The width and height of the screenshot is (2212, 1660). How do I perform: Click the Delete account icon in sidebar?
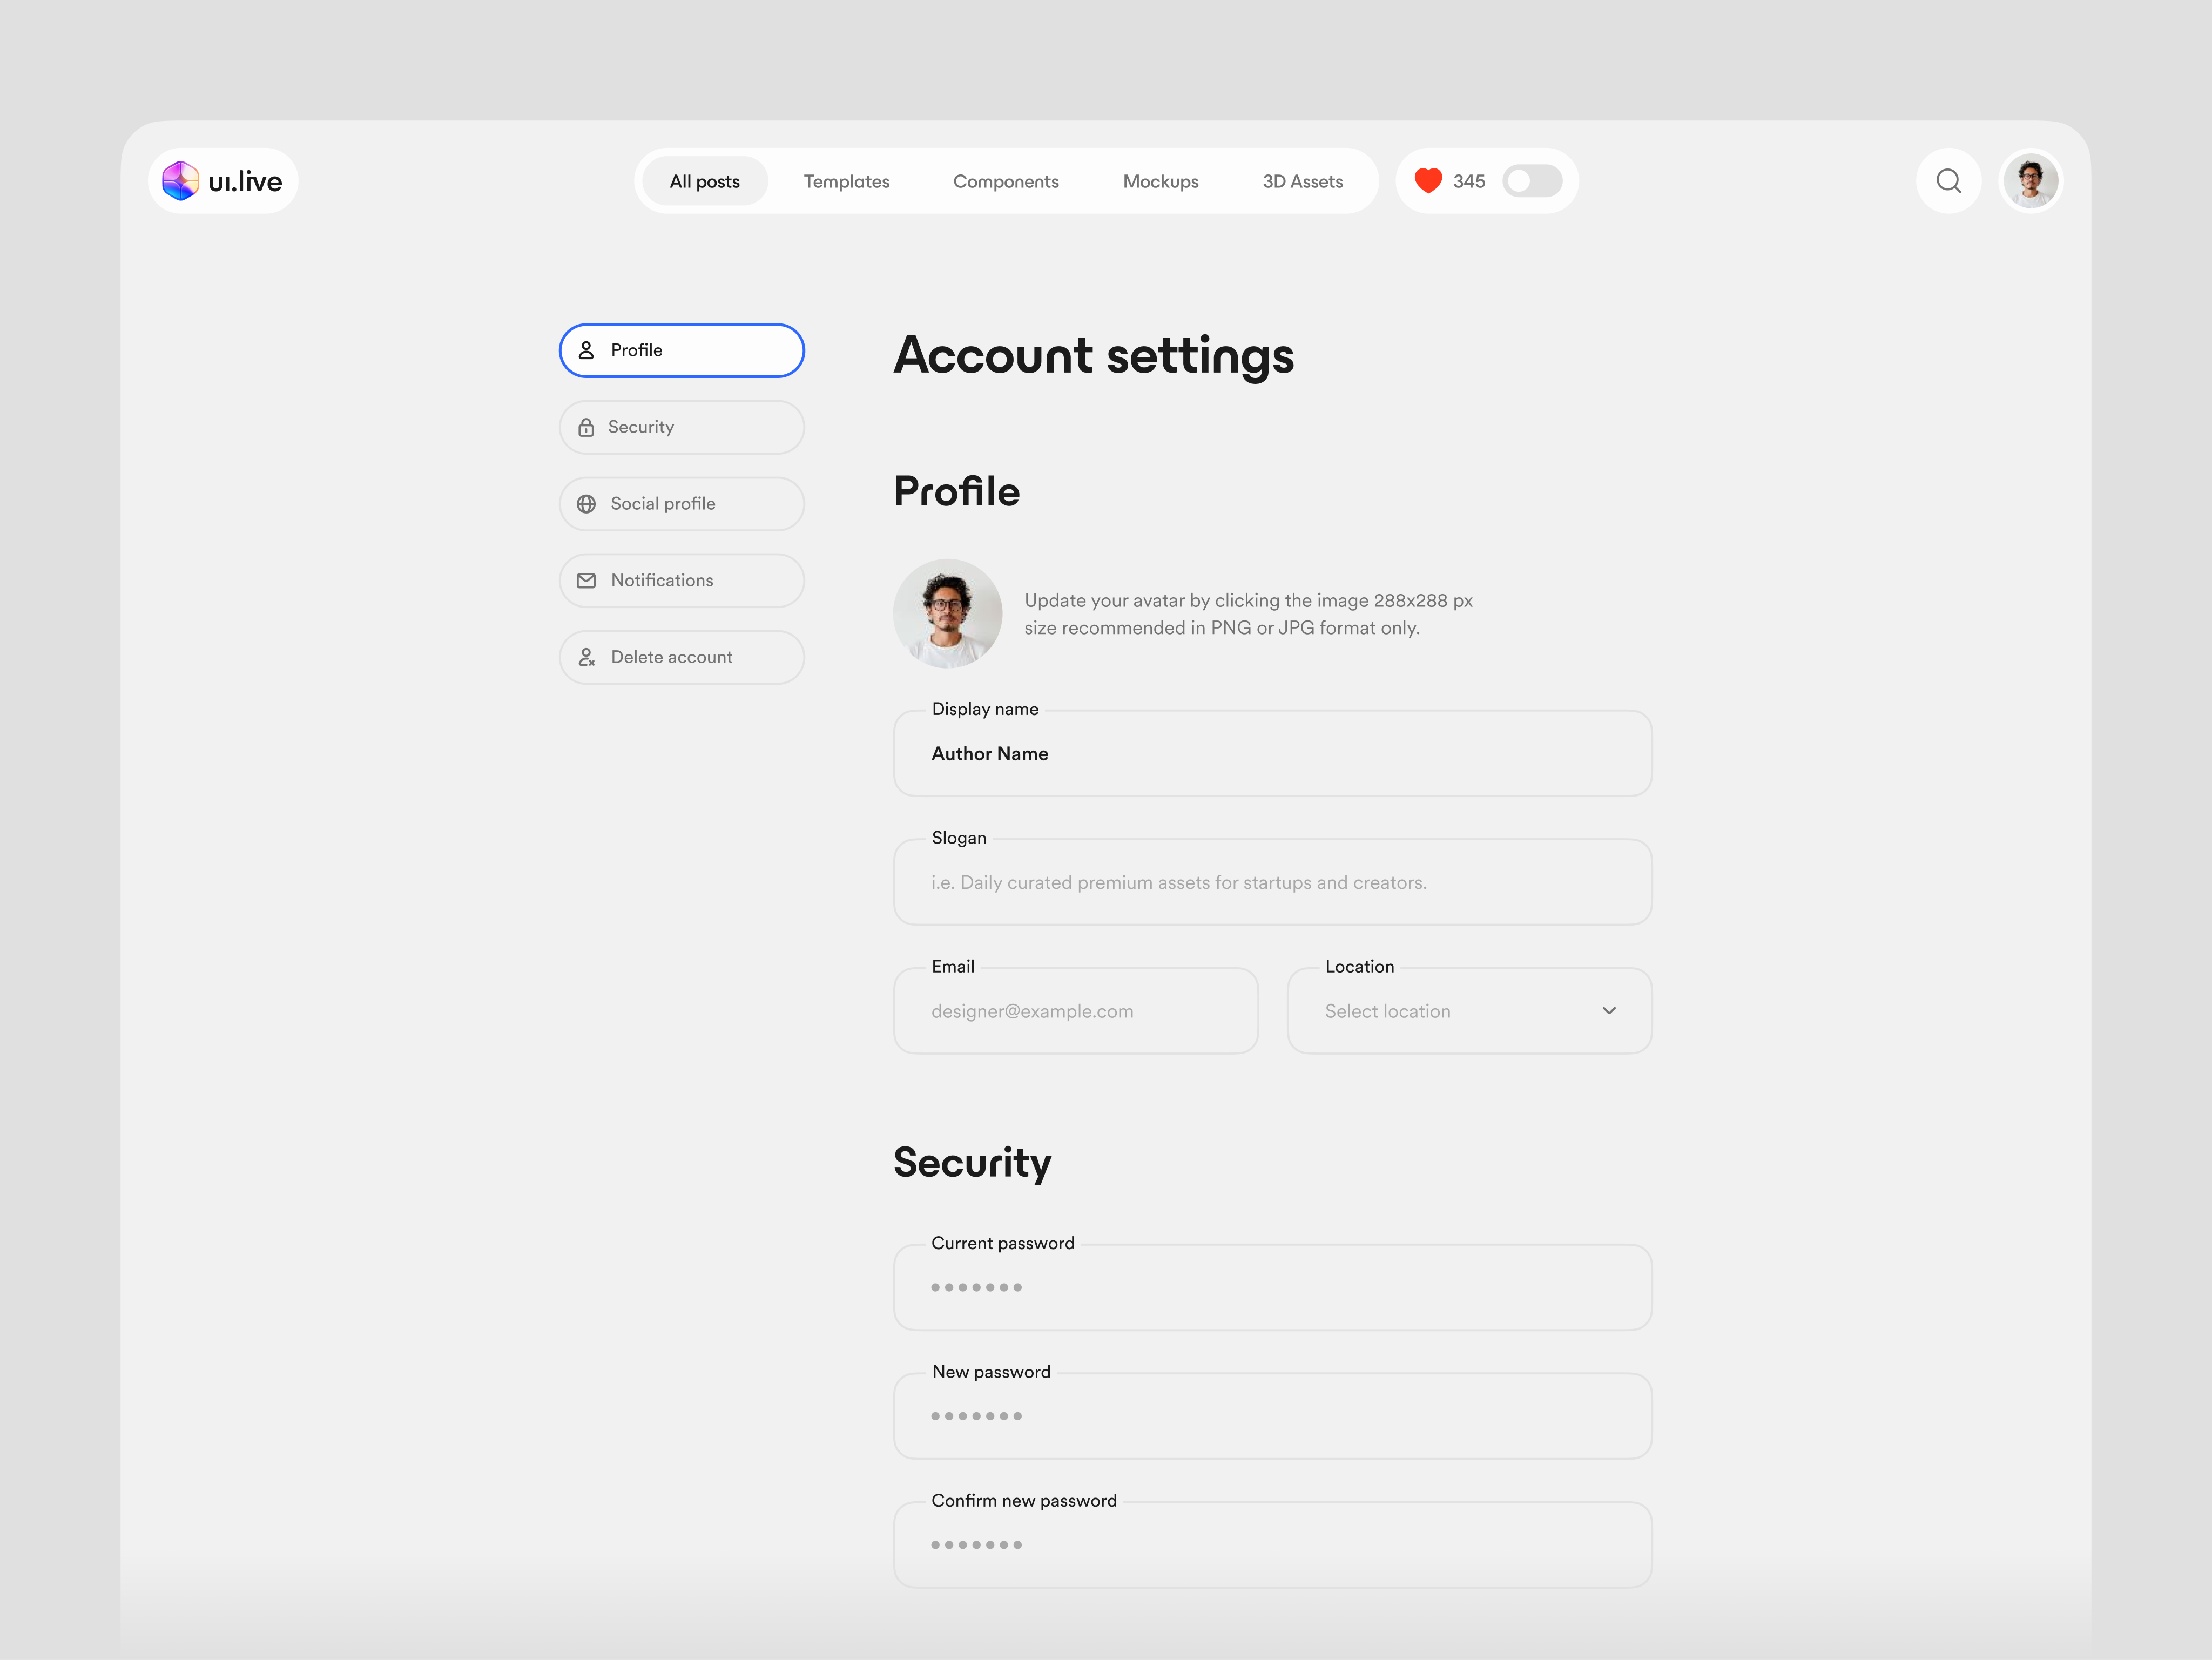click(587, 657)
